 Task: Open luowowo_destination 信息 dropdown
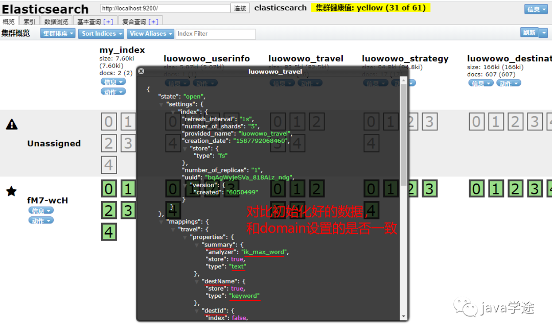(481, 83)
